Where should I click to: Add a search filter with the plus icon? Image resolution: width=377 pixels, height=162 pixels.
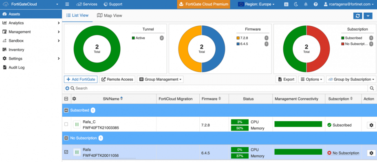coord(67,88)
